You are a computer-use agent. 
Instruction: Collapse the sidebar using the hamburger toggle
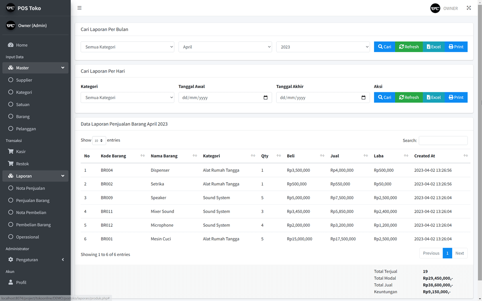coord(79,8)
